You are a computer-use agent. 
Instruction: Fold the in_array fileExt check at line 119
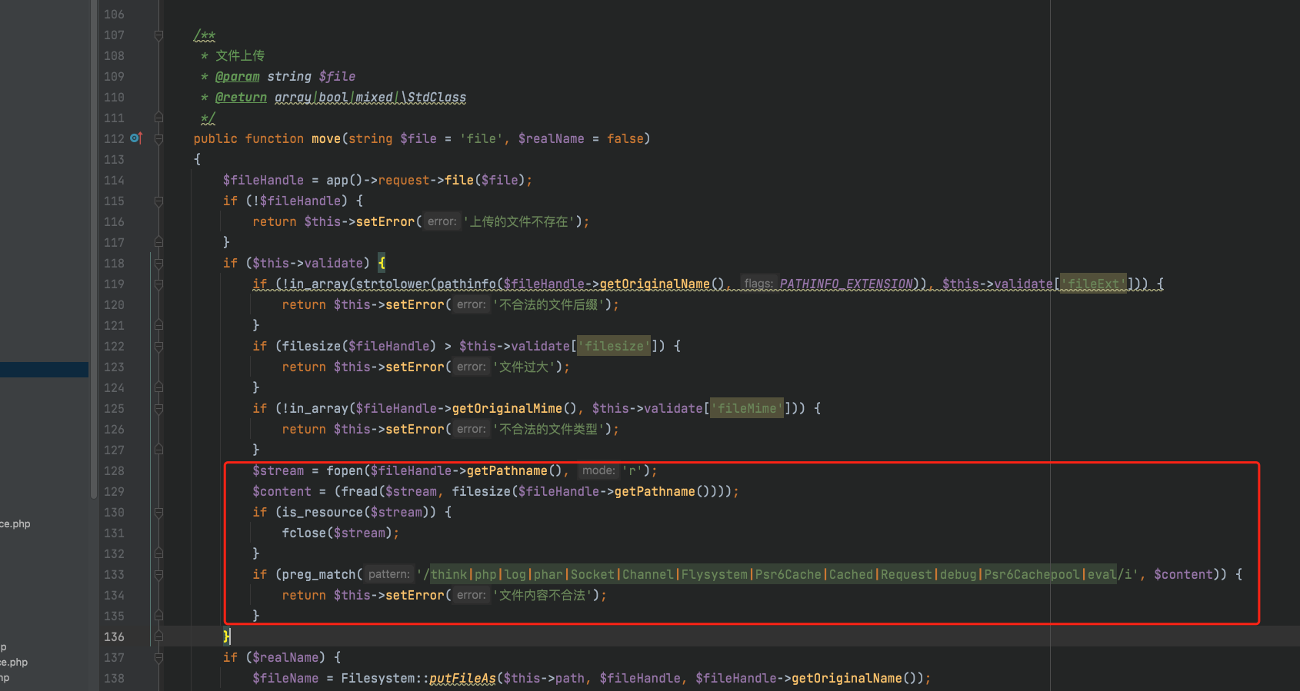pyautogui.click(x=158, y=284)
